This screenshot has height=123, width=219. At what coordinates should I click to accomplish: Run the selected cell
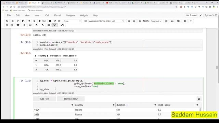click(42, 21)
